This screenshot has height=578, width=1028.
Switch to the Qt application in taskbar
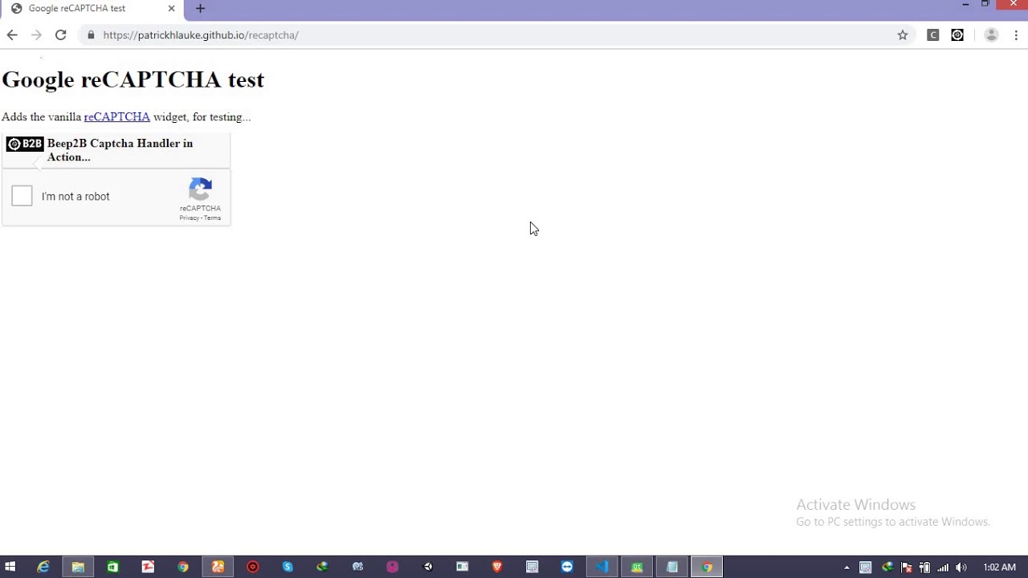tap(637, 567)
